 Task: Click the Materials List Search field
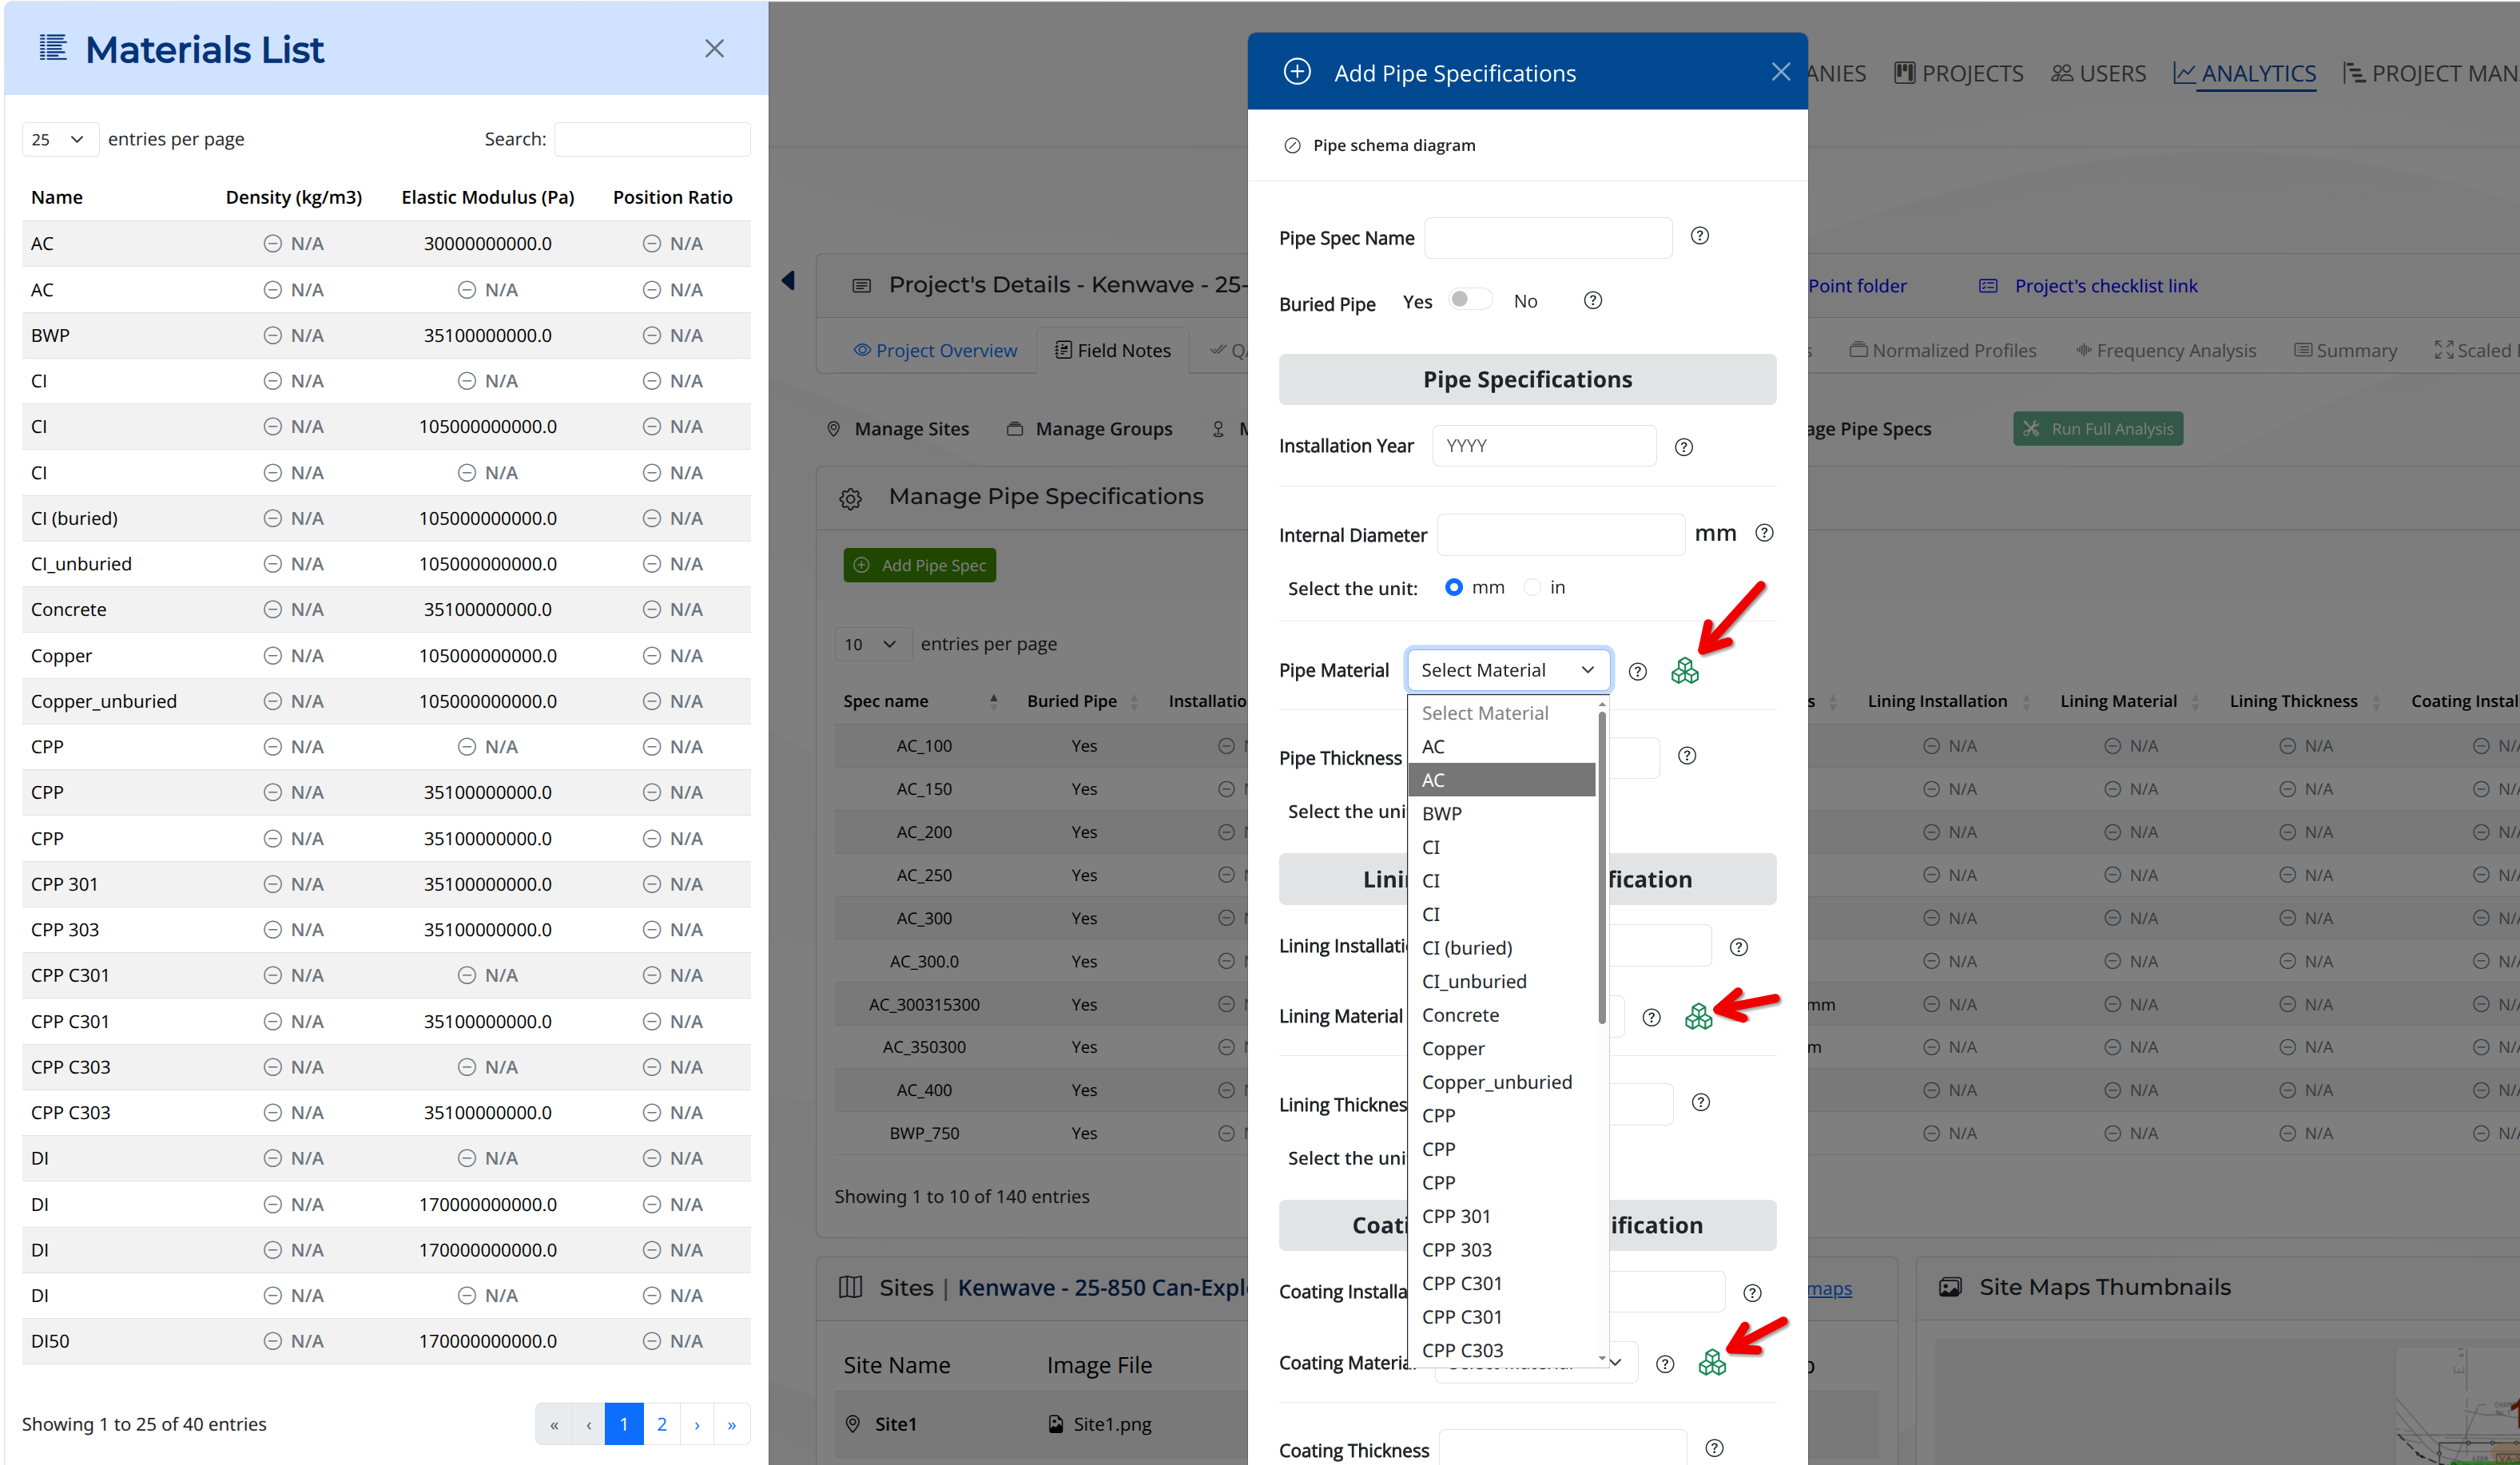pos(652,139)
